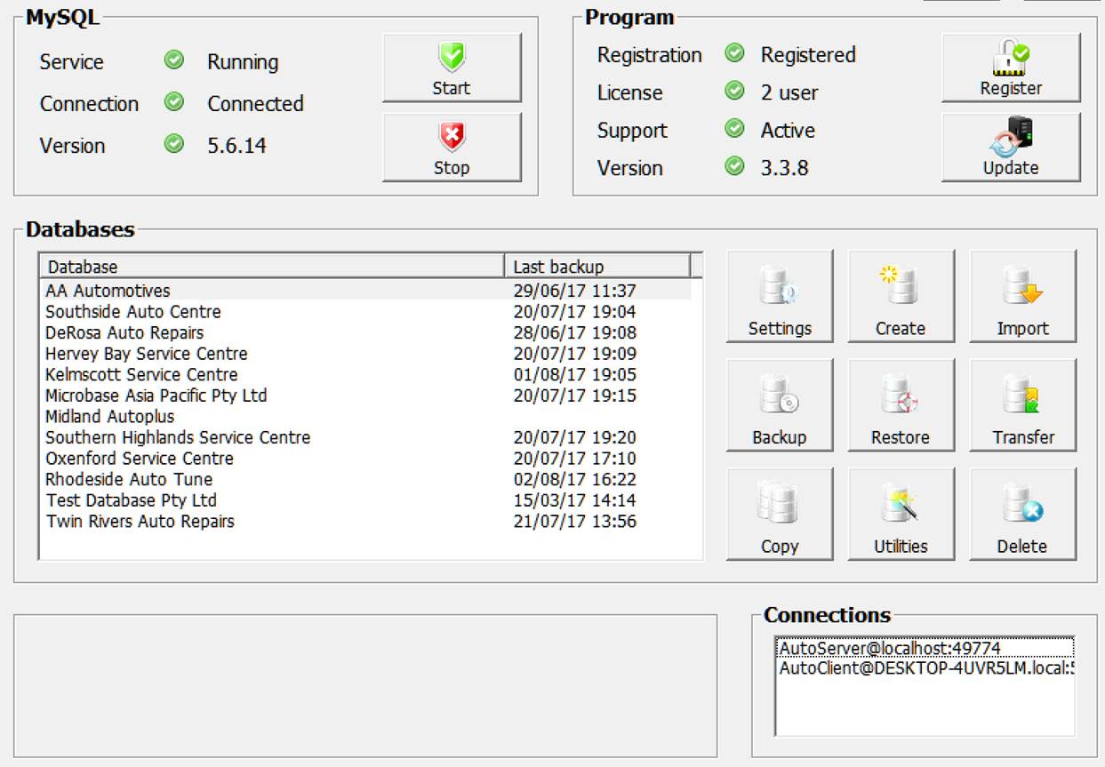Click the Last backup column header

click(597, 267)
